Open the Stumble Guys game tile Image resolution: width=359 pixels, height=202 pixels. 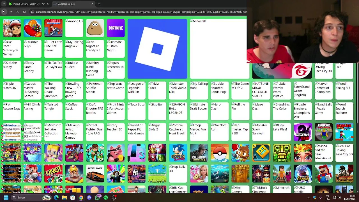[33, 49]
